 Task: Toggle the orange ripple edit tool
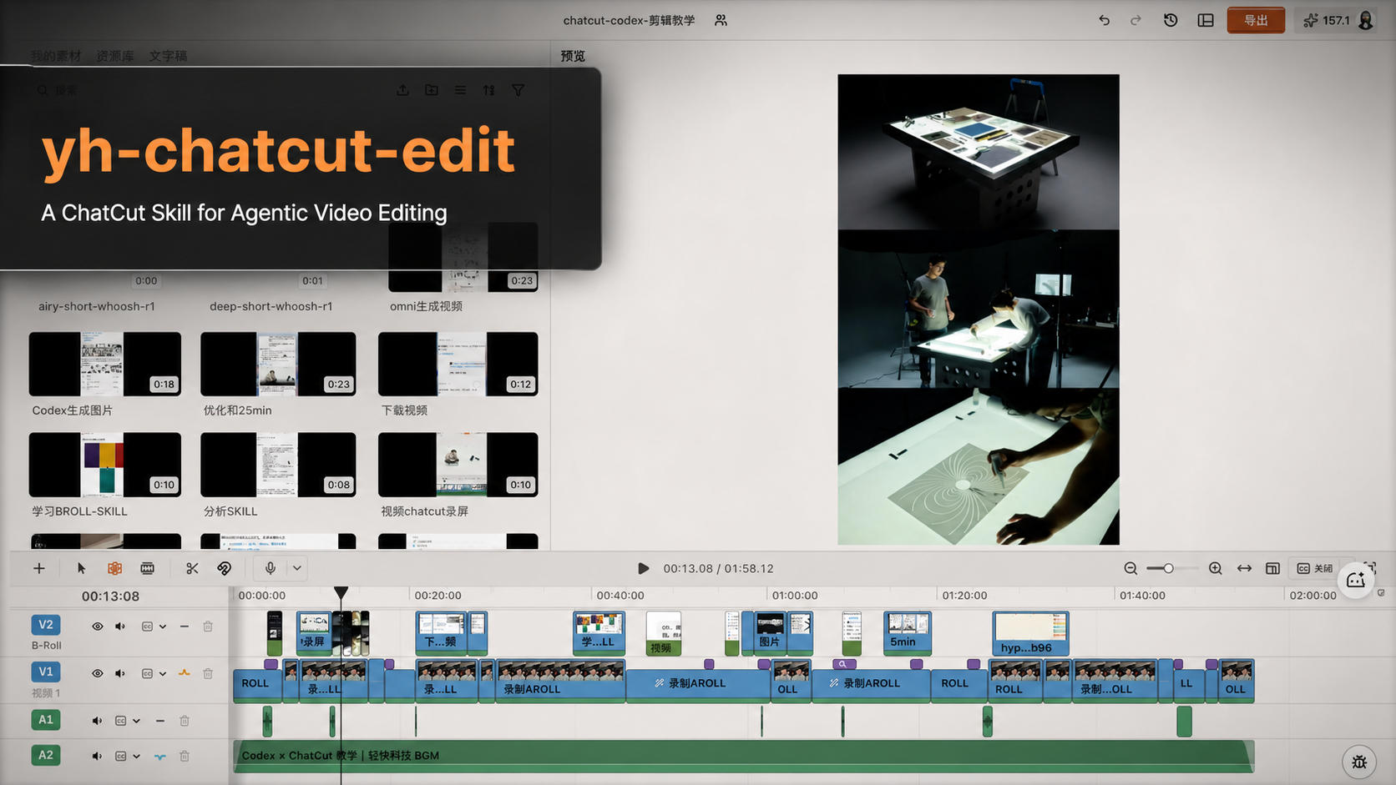114,568
